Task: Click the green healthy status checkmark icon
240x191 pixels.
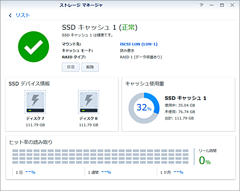Action: tap(34, 47)
